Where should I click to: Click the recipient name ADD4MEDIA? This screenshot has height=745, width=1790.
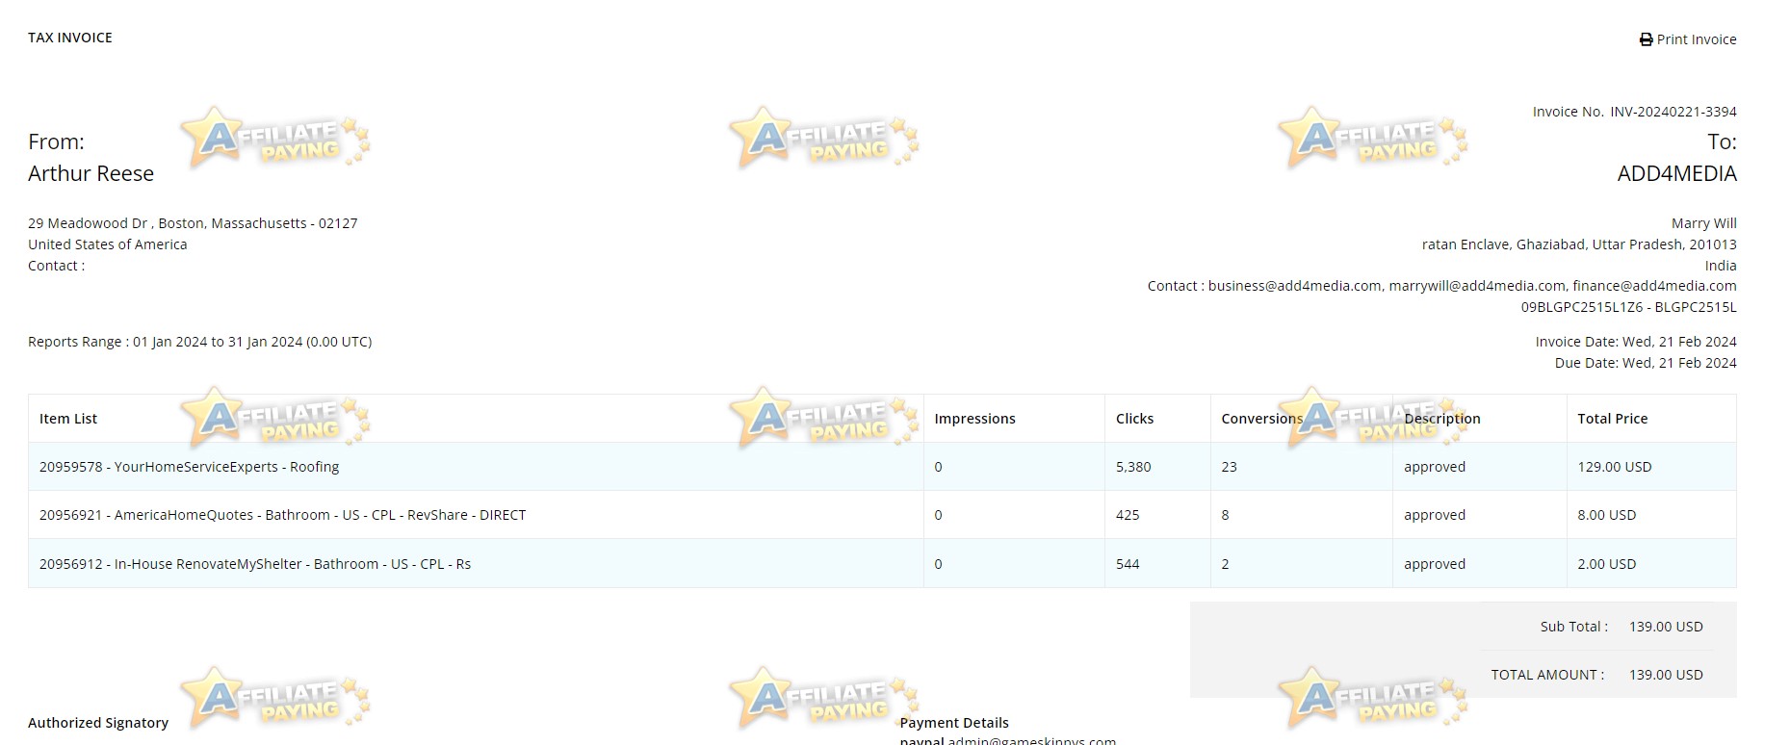click(x=1676, y=173)
